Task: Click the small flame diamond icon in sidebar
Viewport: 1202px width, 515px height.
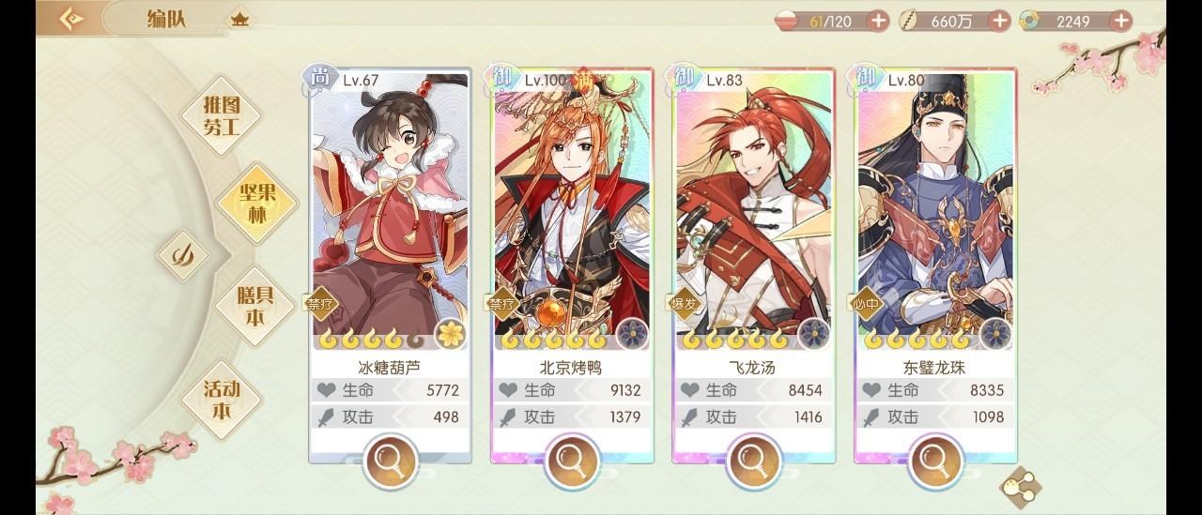Action: point(182,254)
